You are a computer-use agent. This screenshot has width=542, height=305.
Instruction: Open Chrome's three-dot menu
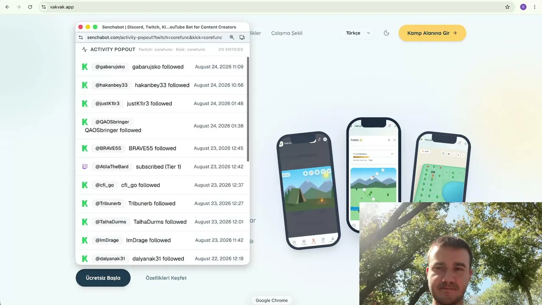[534, 7]
